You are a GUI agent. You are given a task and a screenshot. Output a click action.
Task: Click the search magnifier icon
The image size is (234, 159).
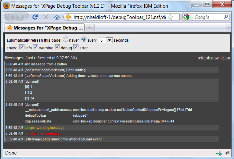pos(226,17)
